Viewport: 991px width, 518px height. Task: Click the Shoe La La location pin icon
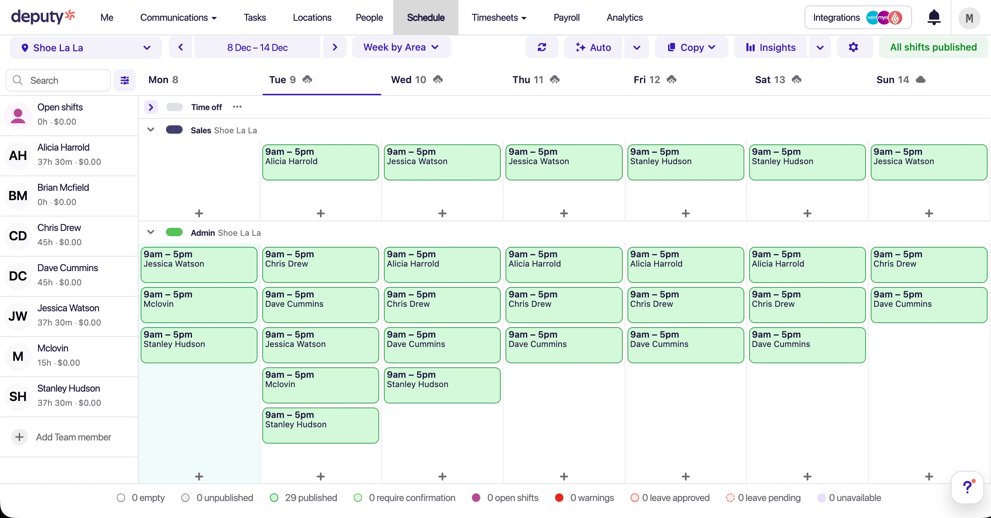tap(25, 47)
